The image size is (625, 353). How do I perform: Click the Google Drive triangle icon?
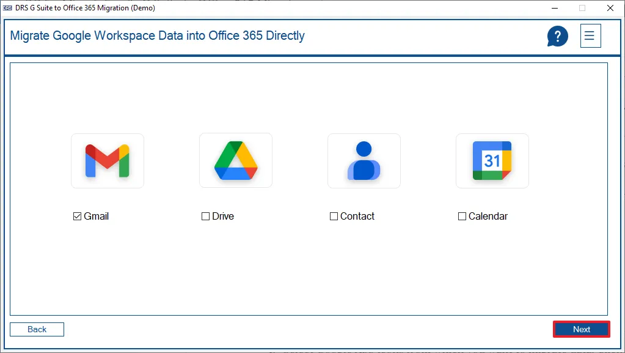236,160
